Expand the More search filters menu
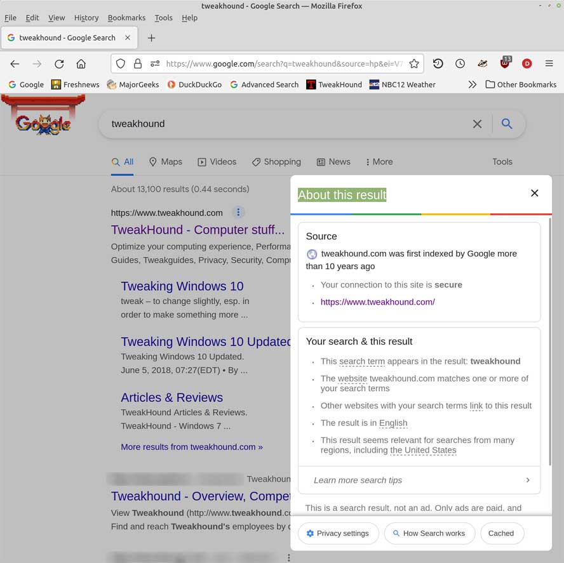Image resolution: width=564 pixels, height=563 pixels. point(379,162)
